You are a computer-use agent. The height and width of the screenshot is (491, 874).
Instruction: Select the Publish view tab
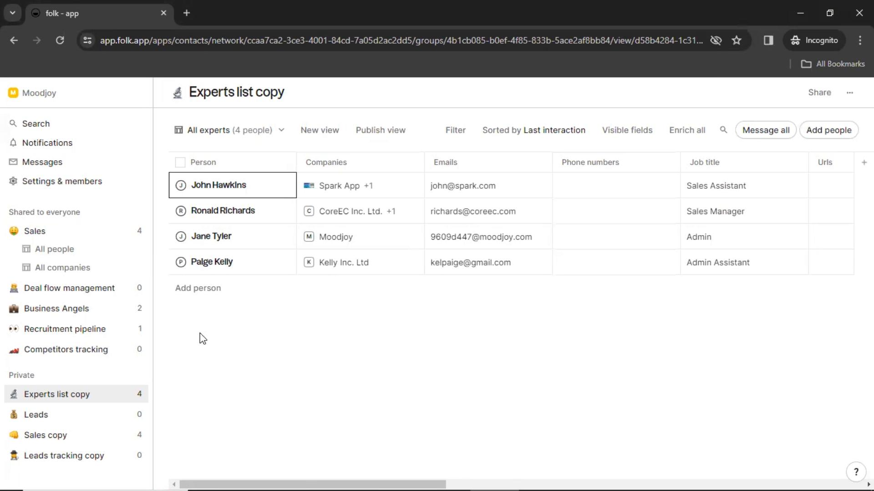(x=381, y=130)
